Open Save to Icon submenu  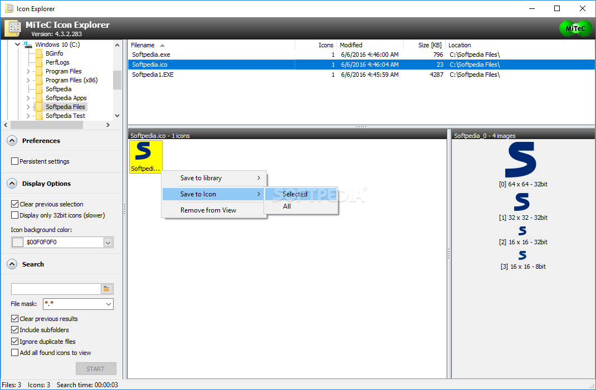pyautogui.click(x=213, y=194)
